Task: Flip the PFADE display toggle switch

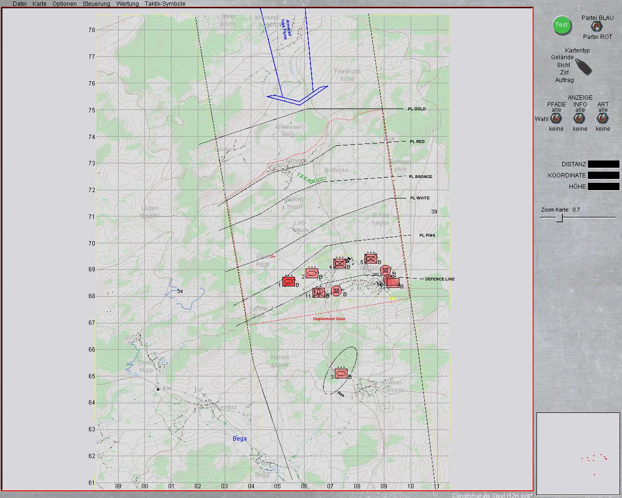Action: tap(556, 119)
